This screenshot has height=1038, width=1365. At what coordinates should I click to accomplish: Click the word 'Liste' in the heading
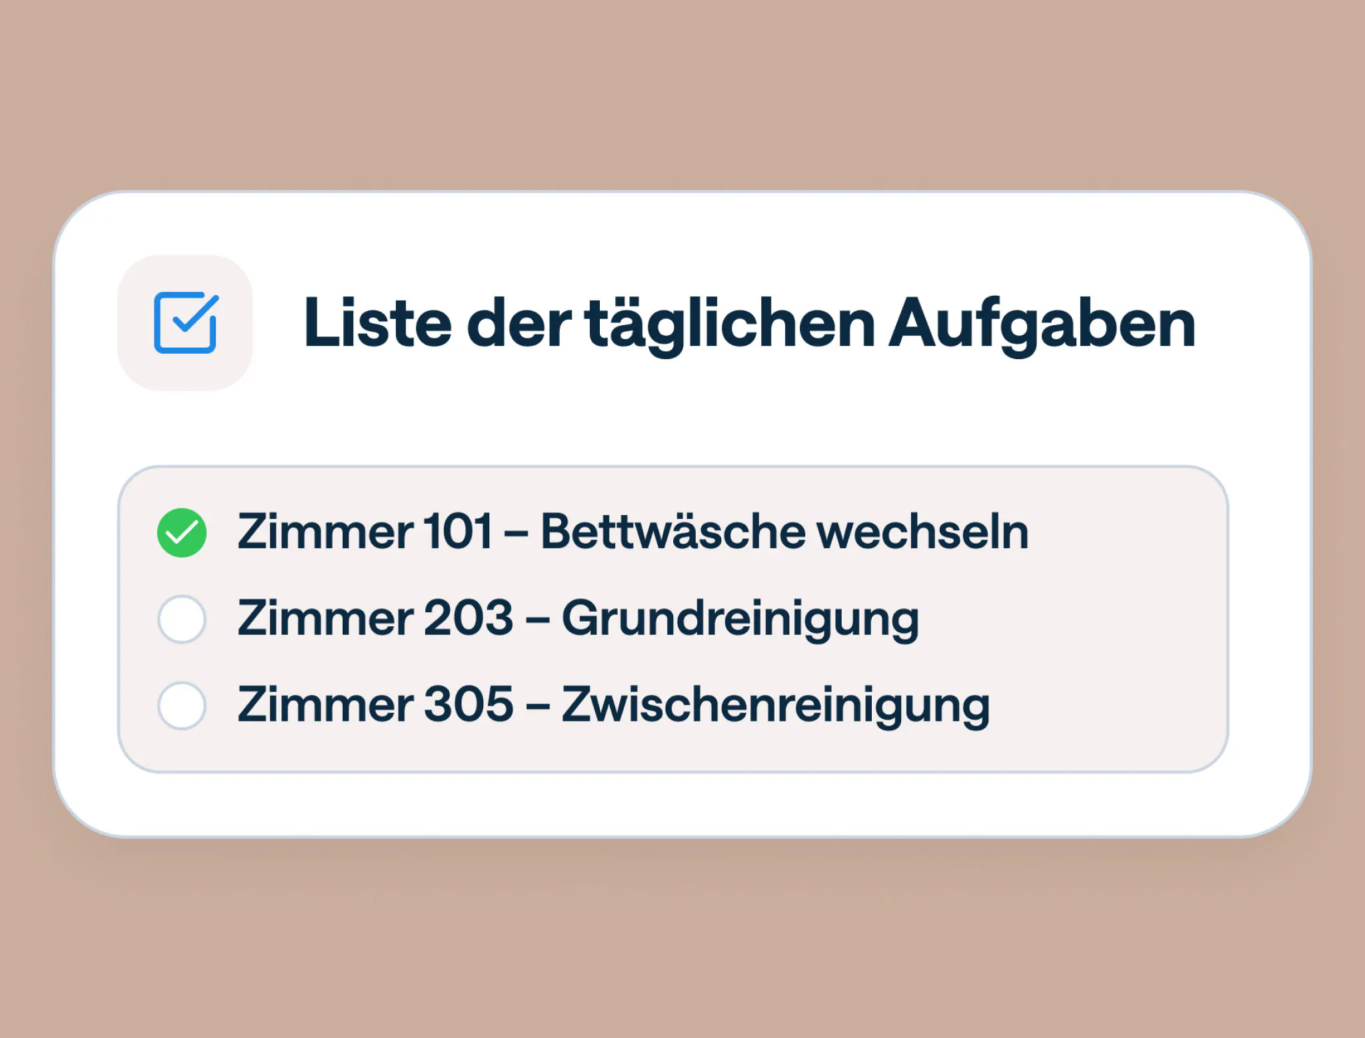click(377, 324)
